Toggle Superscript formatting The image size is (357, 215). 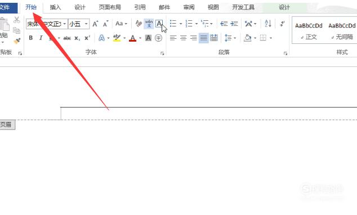coord(87,38)
